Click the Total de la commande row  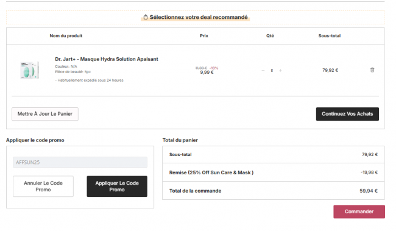coord(274,191)
